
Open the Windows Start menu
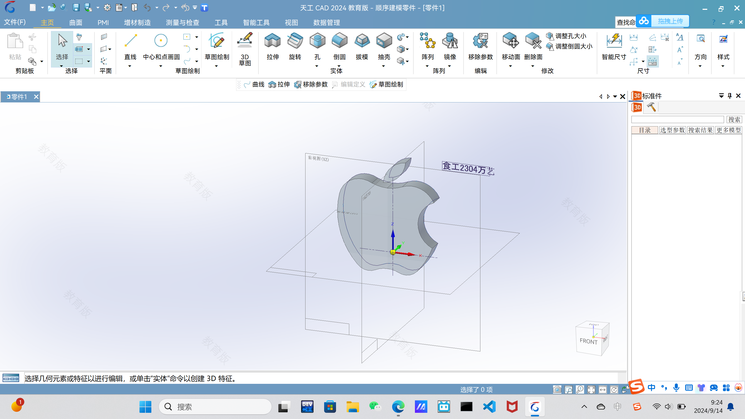(x=145, y=407)
